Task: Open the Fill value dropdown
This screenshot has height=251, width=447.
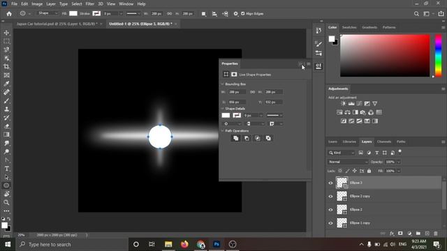Action: click(399, 171)
